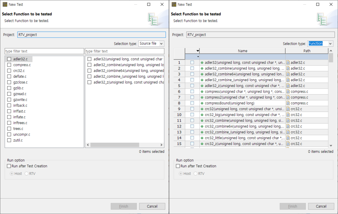This screenshot has width=338, height=214.
Task: Click Finish button in right dialog
Action: point(293,206)
